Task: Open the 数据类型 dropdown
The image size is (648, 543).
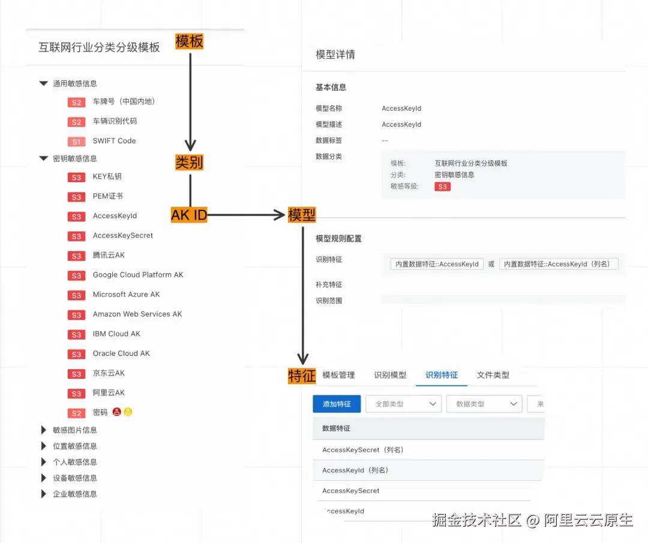Action: tap(484, 403)
